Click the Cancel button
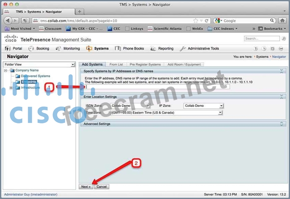 click(102, 187)
